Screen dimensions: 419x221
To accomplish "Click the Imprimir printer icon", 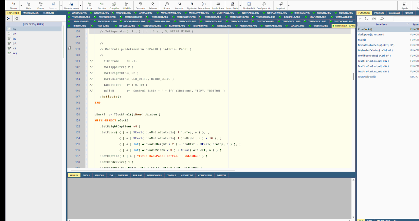I will click(x=281, y=4).
